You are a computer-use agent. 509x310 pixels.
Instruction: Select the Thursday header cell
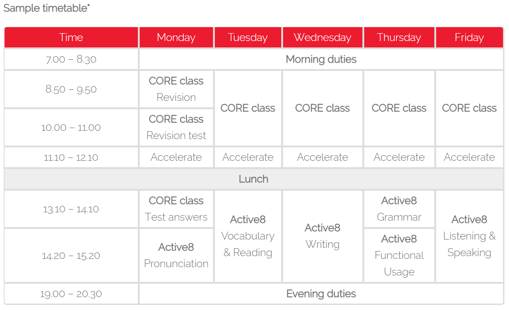coord(399,38)
